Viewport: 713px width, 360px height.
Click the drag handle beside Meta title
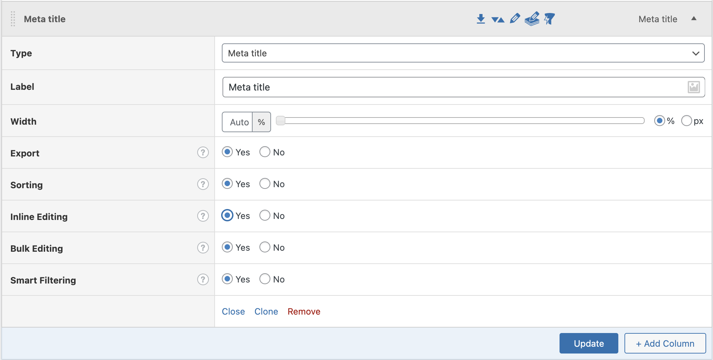click(x=13, y=19)
